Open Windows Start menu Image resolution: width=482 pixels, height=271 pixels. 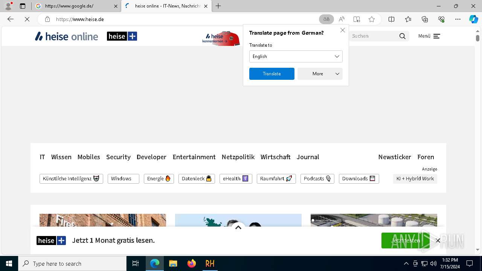(9, 263)
